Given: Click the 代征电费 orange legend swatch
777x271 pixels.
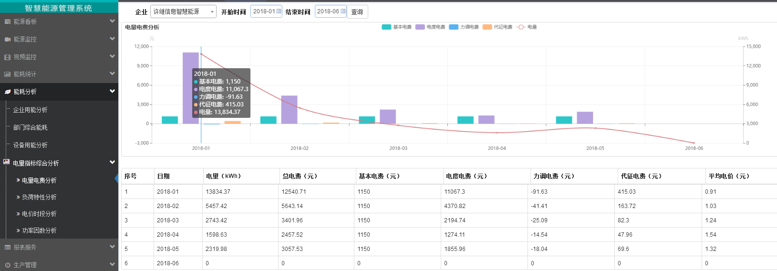Looking at the screenshot, I should pyautogui.click(x=487, y=27).
